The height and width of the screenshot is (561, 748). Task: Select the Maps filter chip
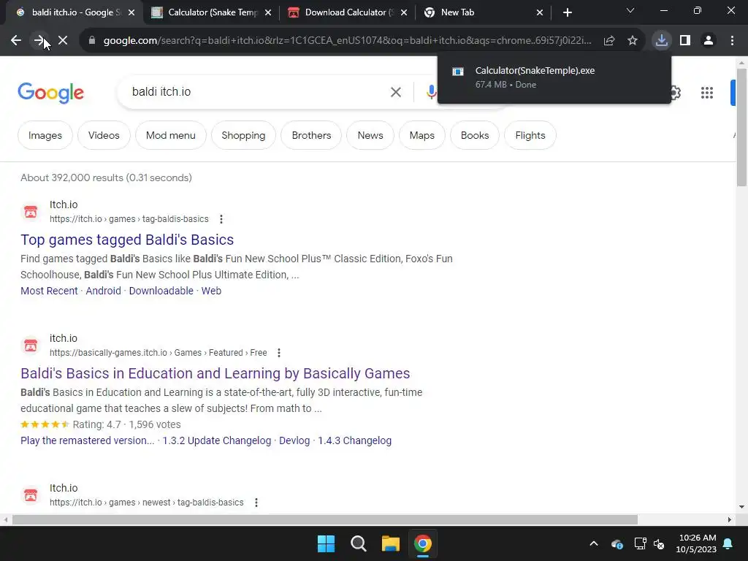(x=421, y=135)
